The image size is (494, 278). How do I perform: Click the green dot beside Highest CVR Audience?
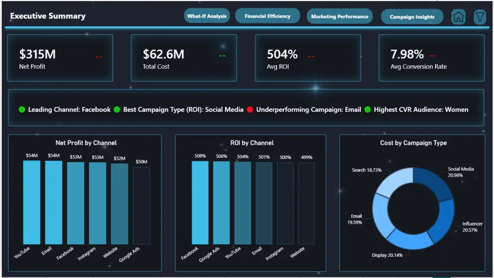(368, 109)
